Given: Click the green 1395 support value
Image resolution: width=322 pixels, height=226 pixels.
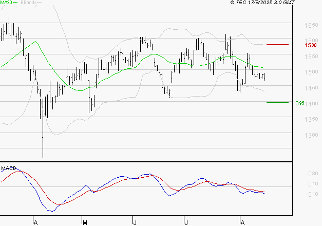Looking at the screenshot, I should point(298,103).
